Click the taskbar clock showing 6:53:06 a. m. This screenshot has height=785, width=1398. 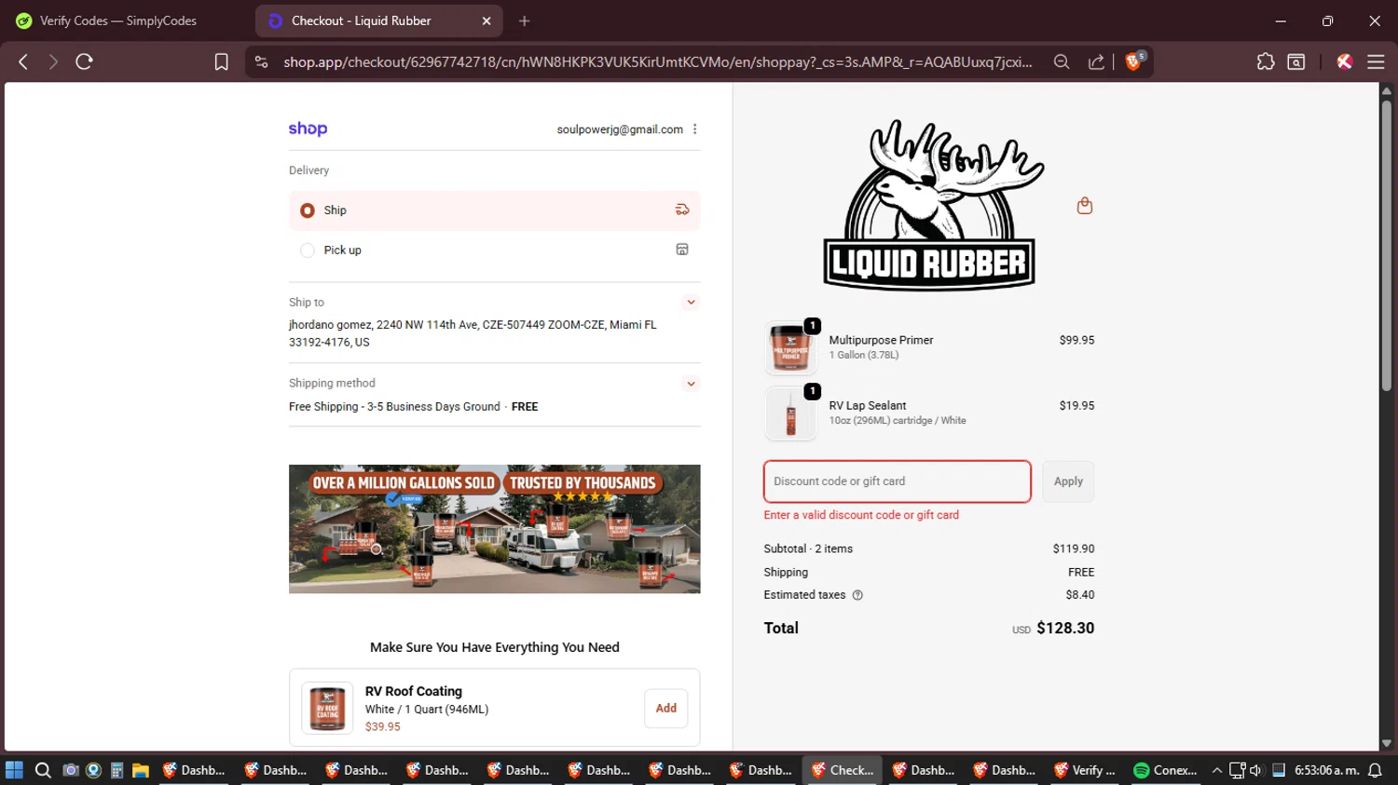pos(1327,770)
